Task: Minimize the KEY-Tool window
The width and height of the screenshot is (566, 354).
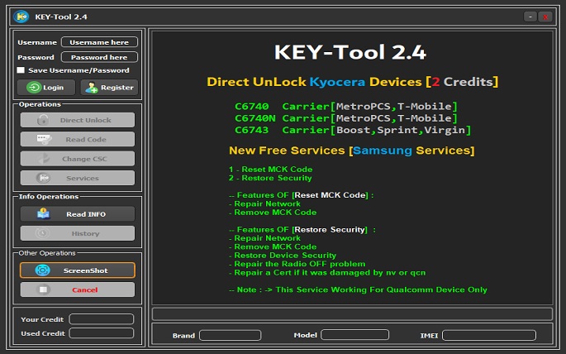Action: pos(530,17)
